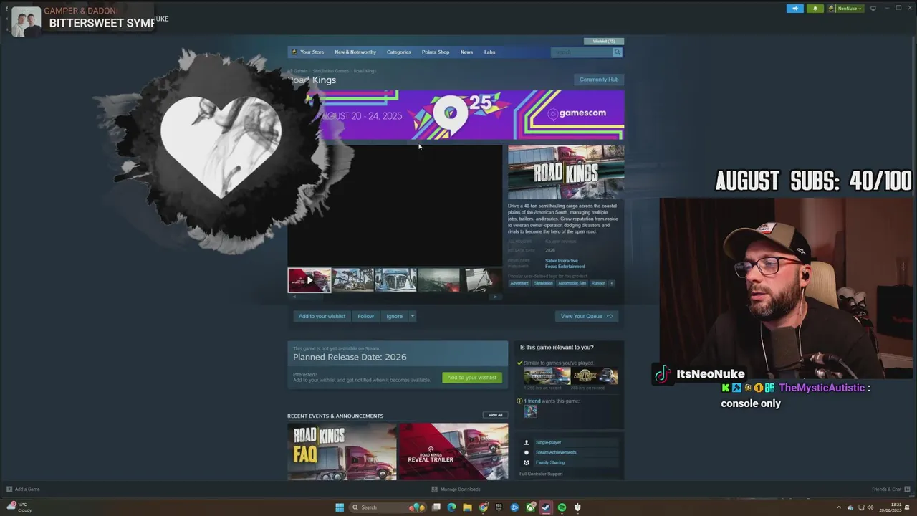Select the Simulation tag

543,283
